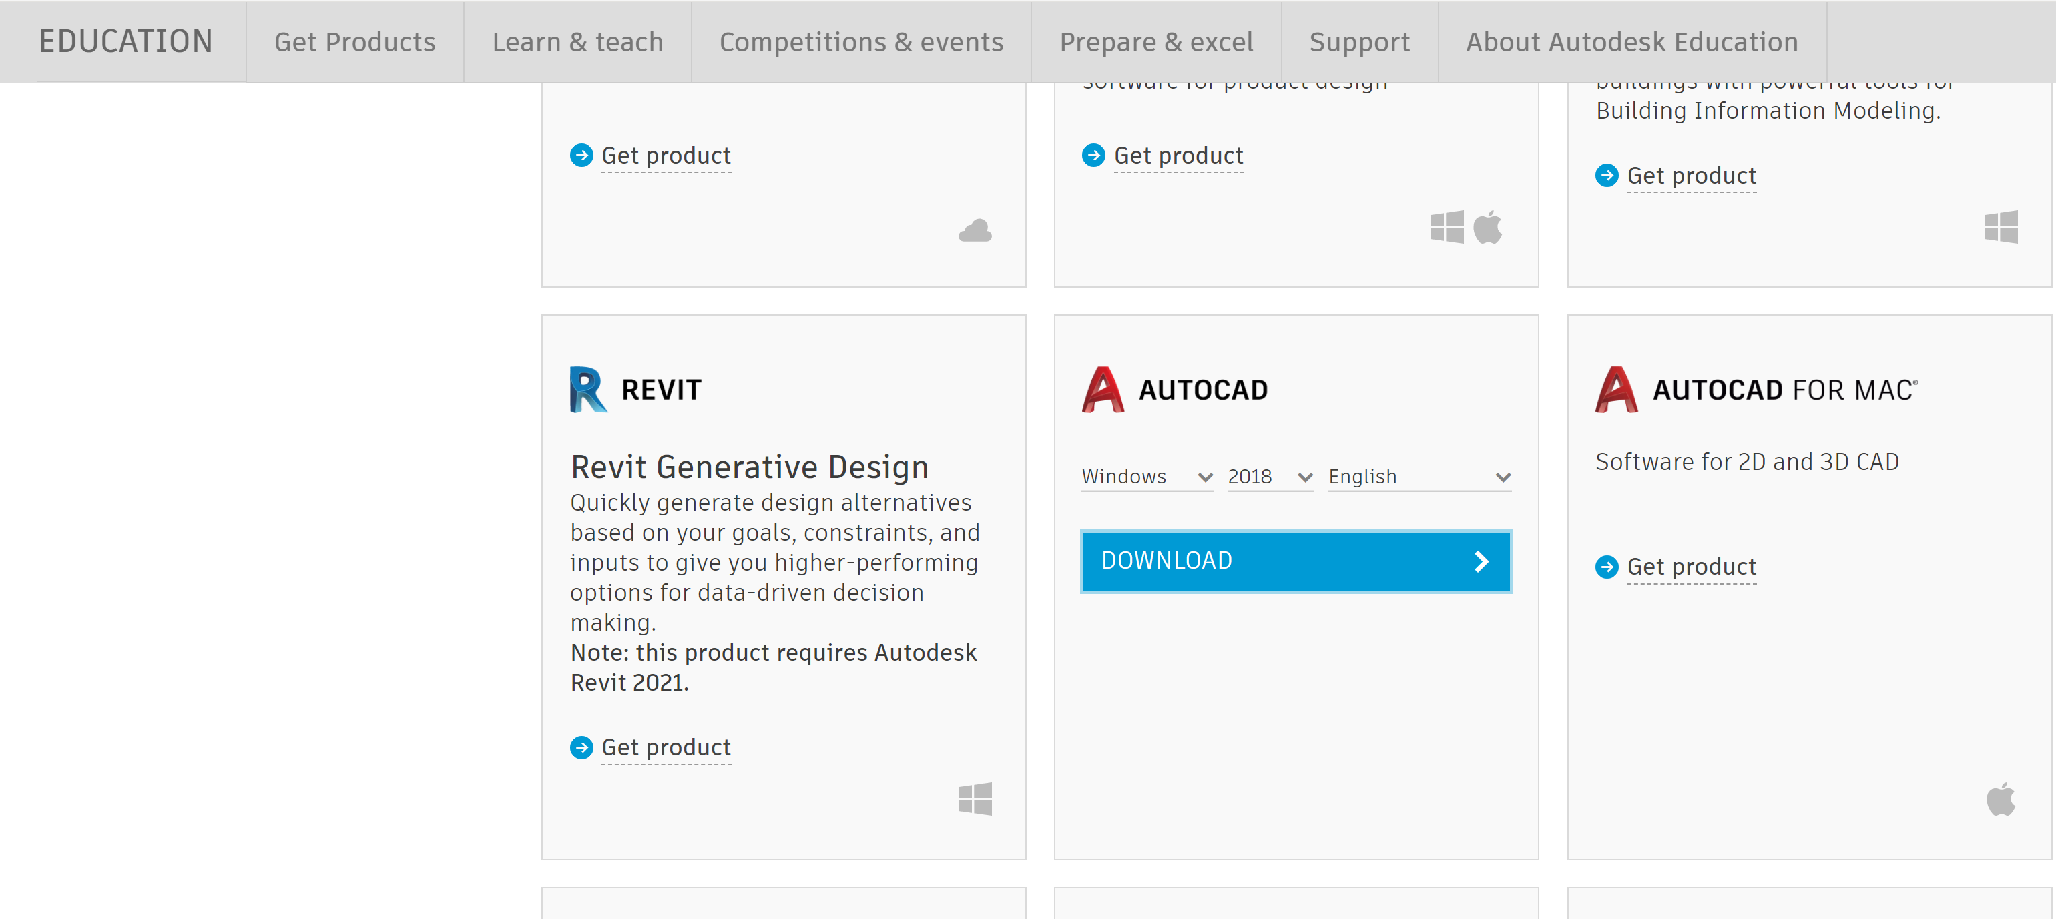2056x919 pixels.
Task: Click Apple icon in AutoCAD for Mac card
Action: click(x=2000, y=799)
